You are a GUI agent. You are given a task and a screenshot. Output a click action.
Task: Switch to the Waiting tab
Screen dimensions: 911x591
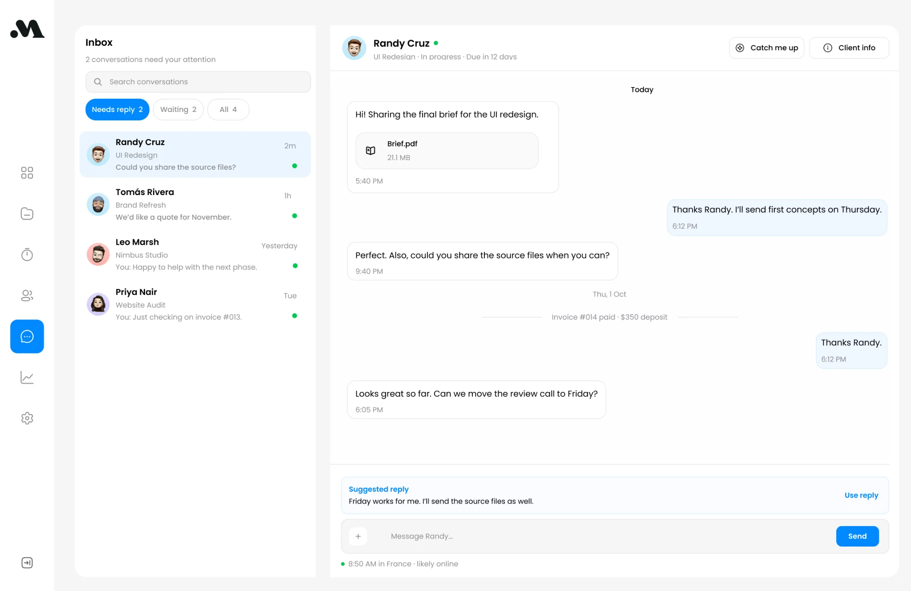[x=178, y=109]
